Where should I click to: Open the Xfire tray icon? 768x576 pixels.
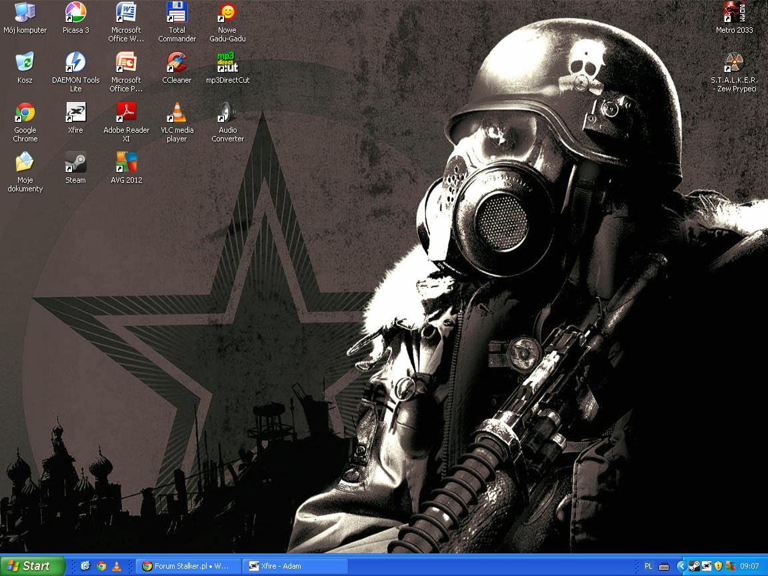click(706, 566)
